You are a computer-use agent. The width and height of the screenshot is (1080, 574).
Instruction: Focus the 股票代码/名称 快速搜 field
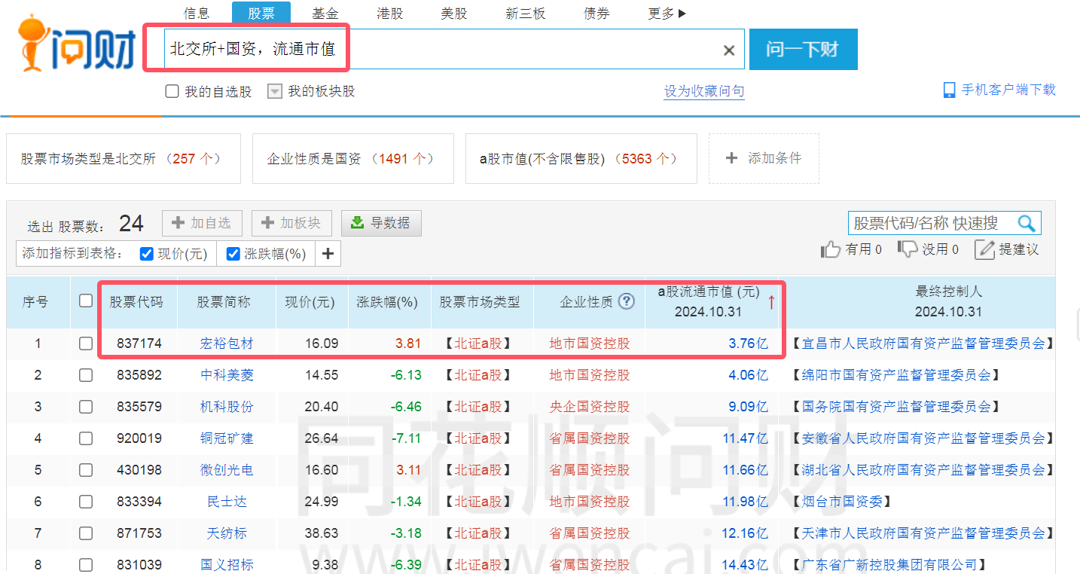932,223
